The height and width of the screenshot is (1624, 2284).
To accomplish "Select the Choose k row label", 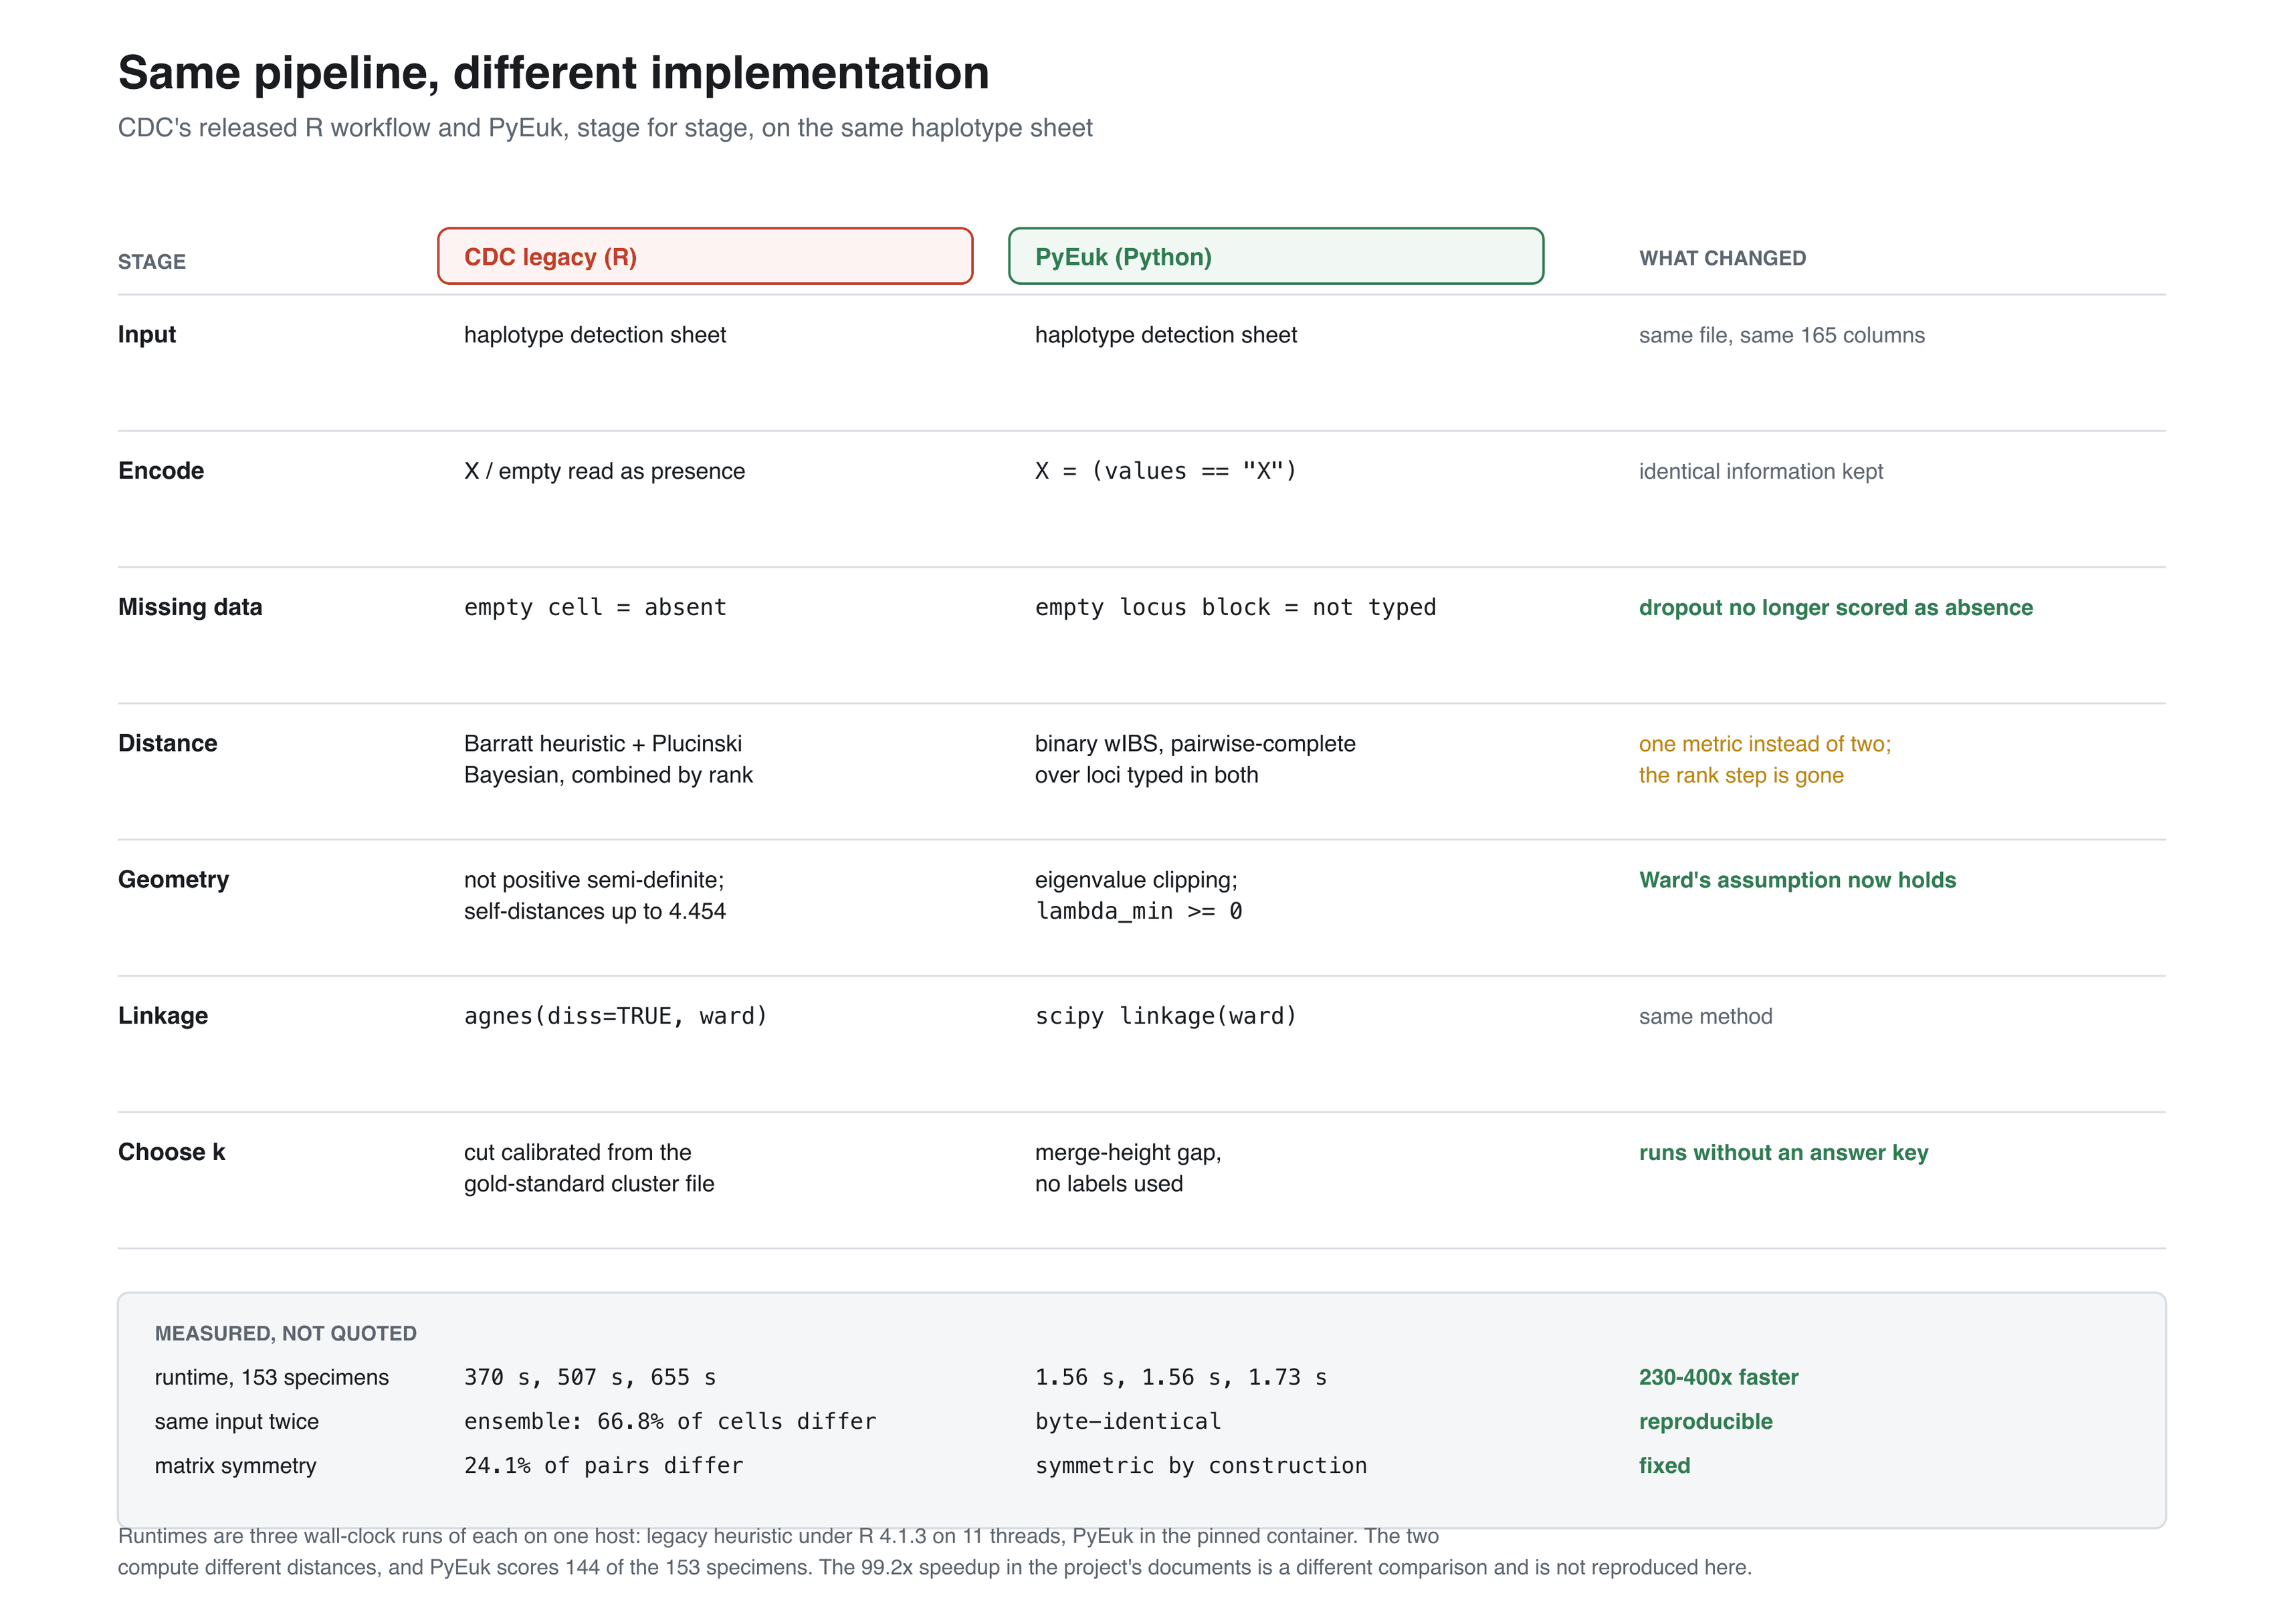I will pos(172,1151).
